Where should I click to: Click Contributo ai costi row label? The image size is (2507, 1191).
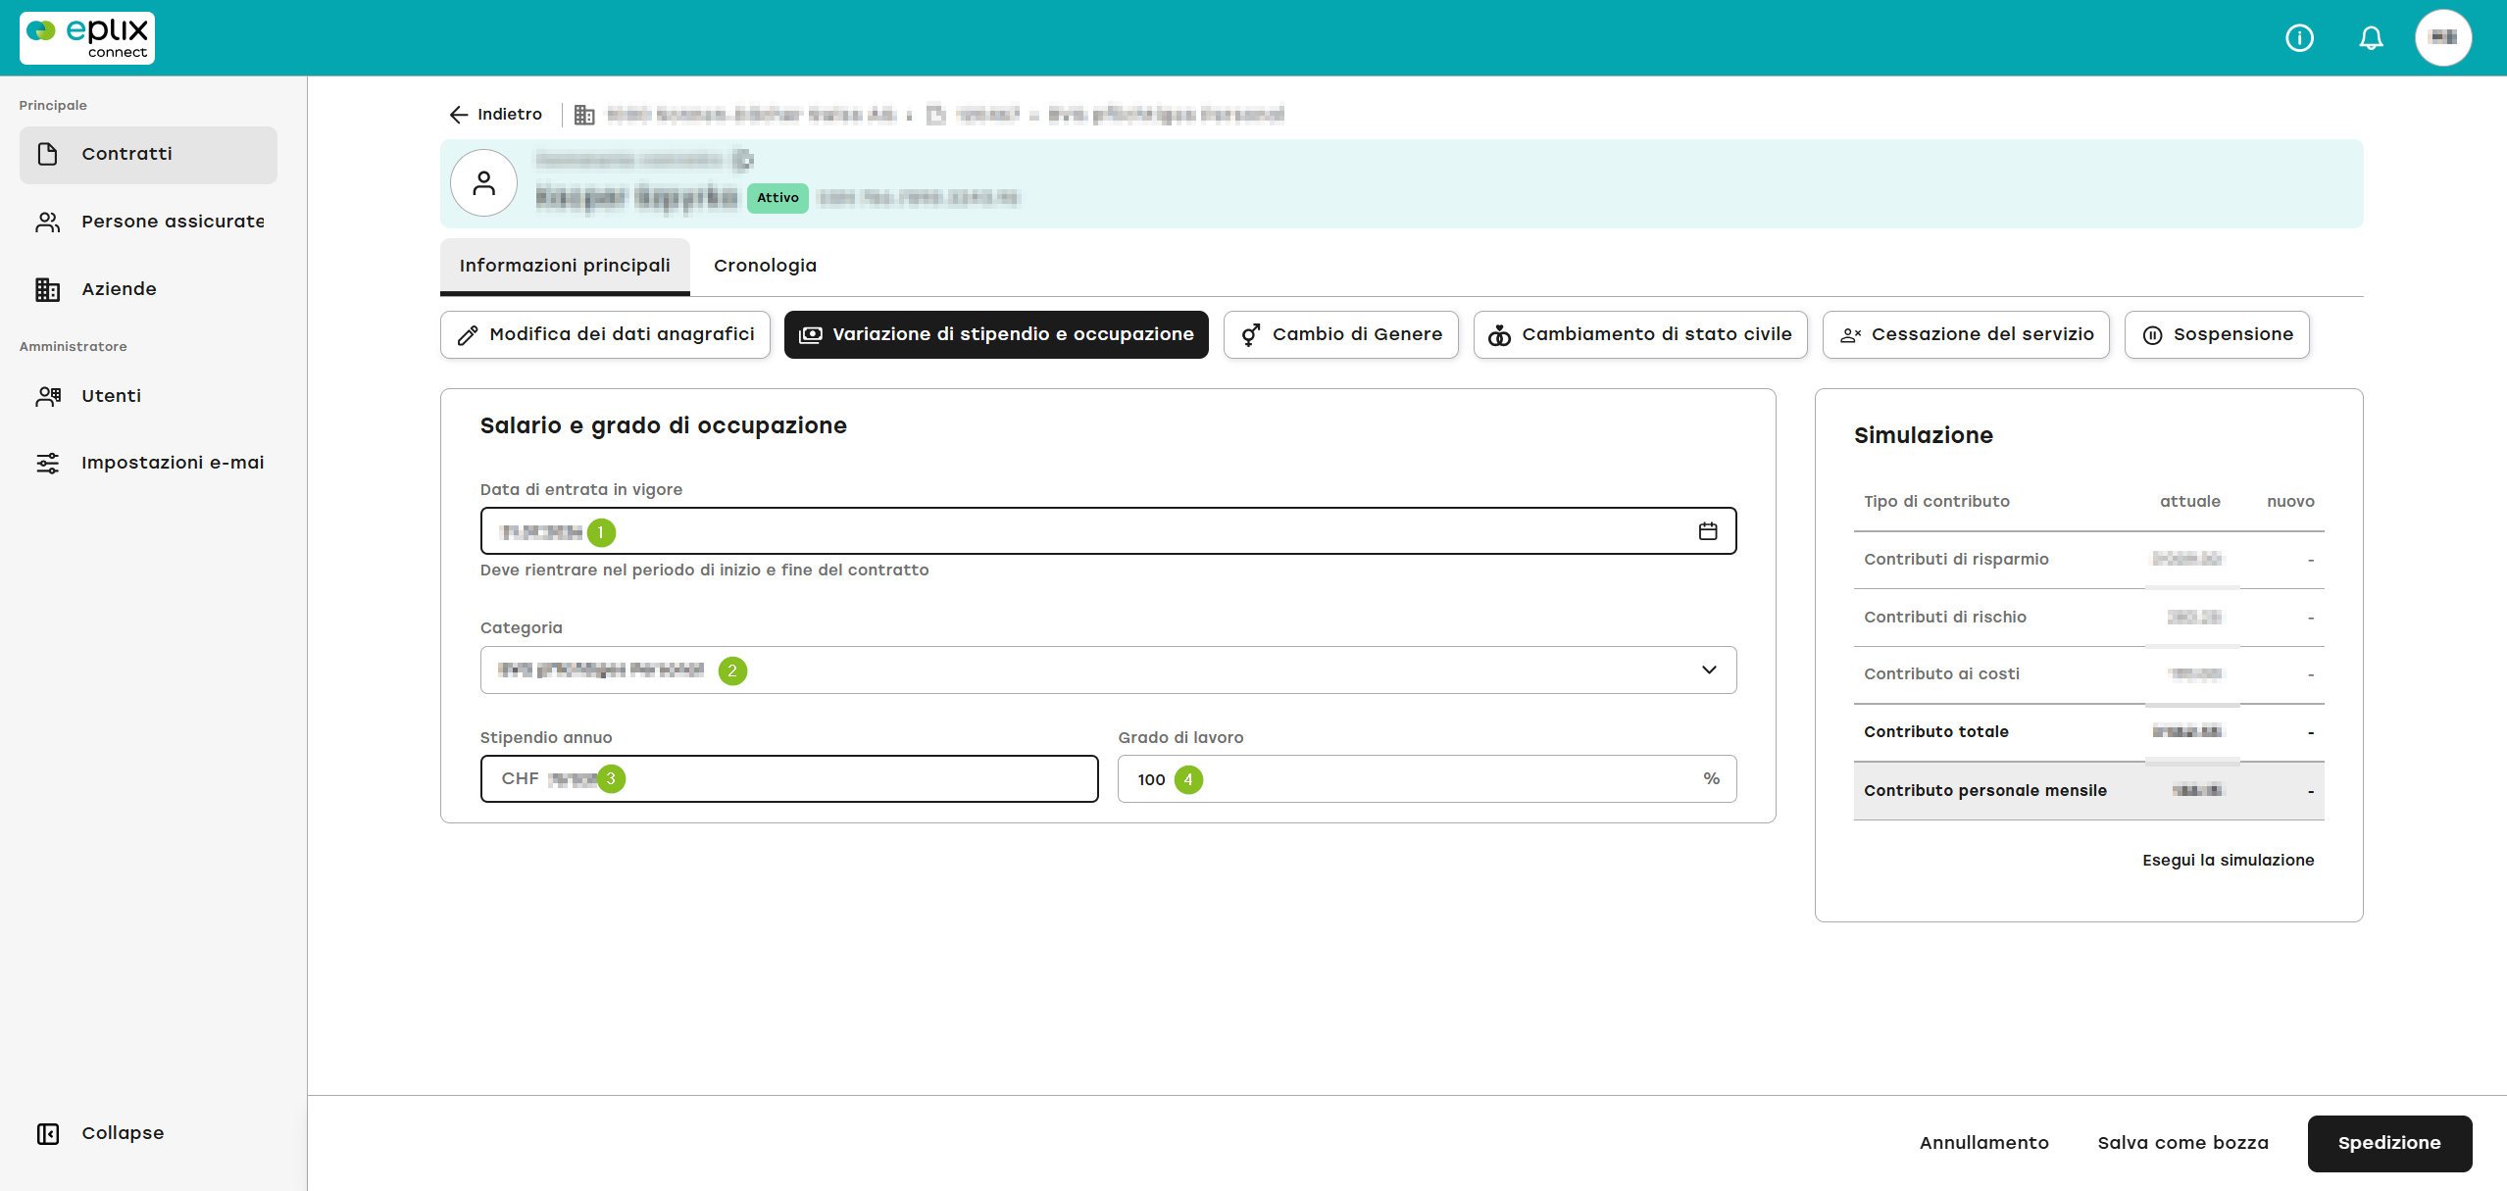pyautogui.click(x=1941, y=674)
